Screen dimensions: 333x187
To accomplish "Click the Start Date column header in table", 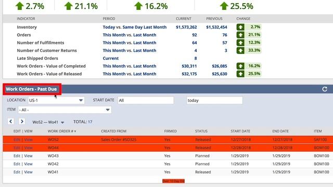I will click(240, 131).
